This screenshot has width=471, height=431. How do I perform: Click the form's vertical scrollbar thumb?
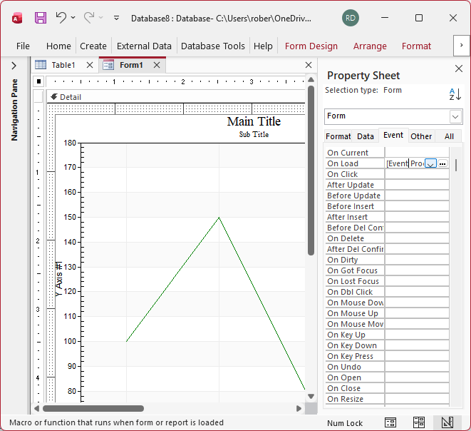tap(311, 171)
